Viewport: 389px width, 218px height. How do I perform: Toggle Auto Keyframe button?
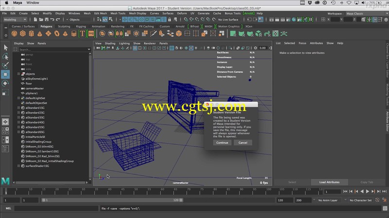tap(377, 200)
